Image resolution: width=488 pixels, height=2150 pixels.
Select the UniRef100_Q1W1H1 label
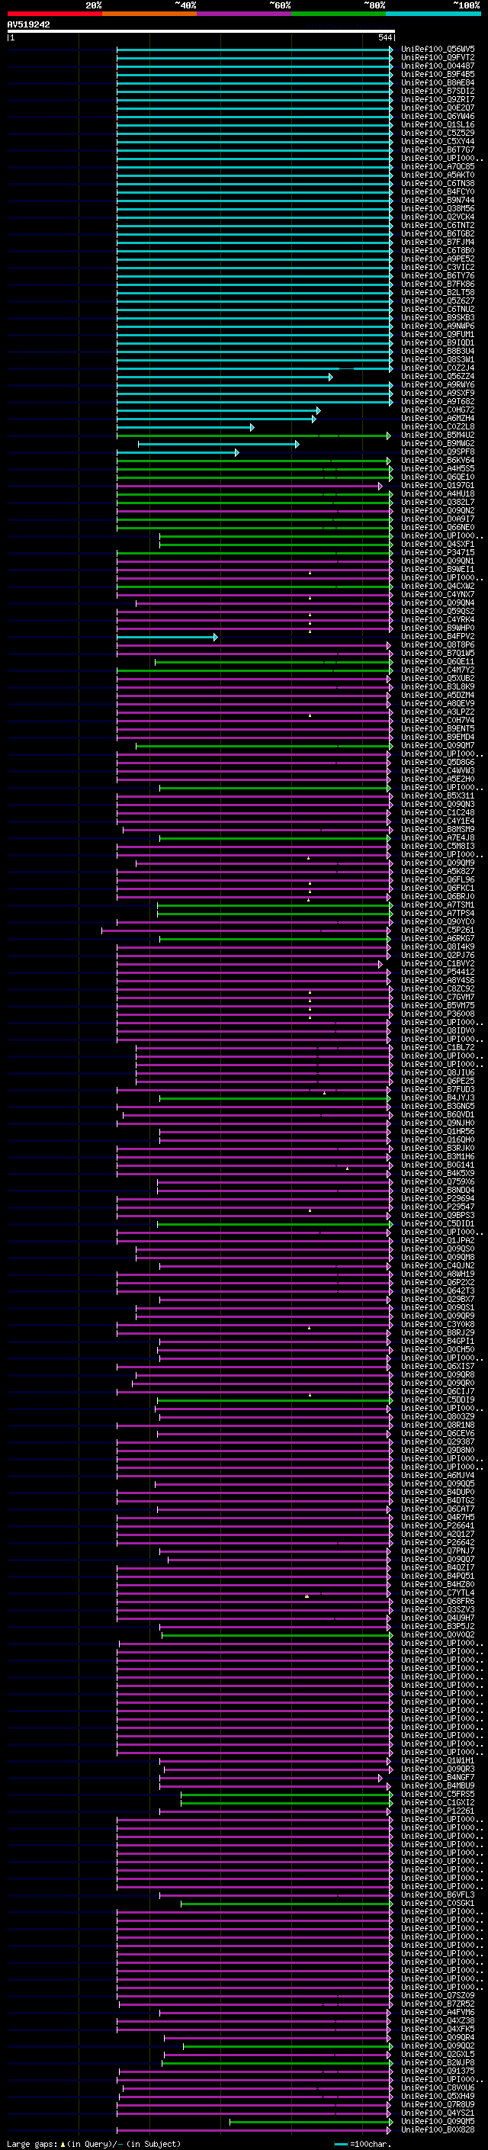[x=438, y=1760]
